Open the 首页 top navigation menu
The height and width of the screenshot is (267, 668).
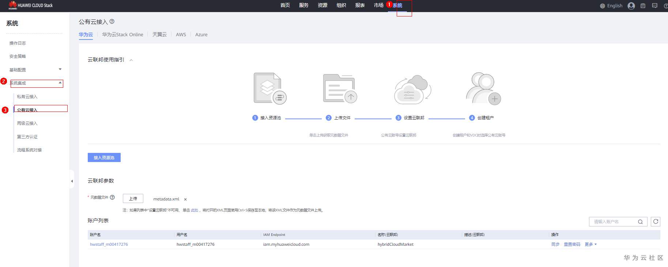[x=285, y=5]
